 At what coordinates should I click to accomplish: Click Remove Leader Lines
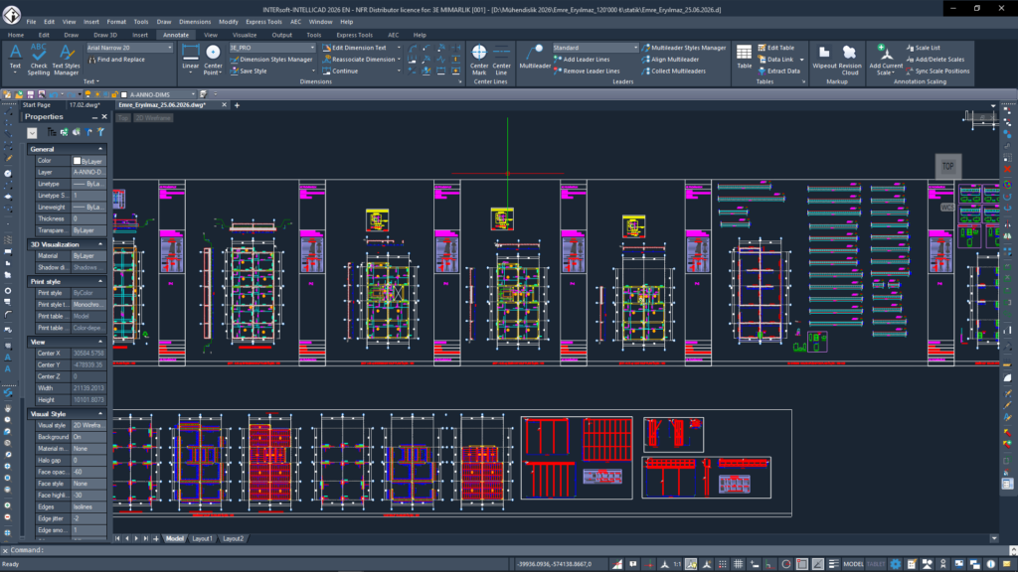tap(587, 71)
